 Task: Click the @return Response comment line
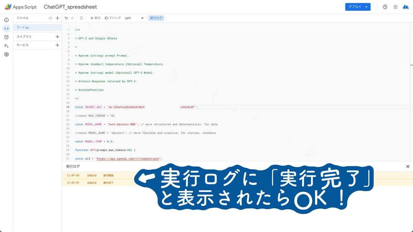tap(106, 81)
